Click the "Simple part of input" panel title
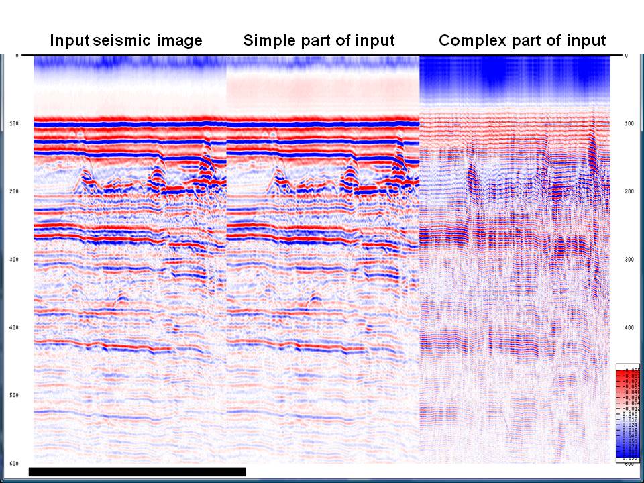Screen dimensions: 644x483 [319, 40]
